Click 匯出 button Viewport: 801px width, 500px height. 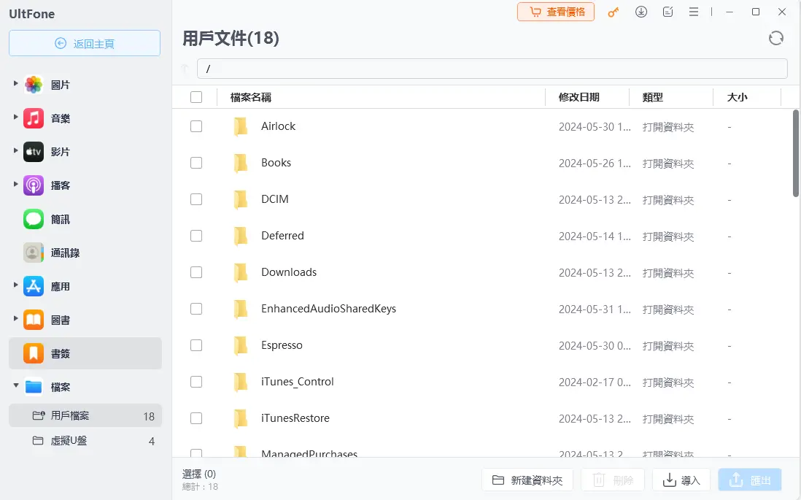click(x=750, y=480)
